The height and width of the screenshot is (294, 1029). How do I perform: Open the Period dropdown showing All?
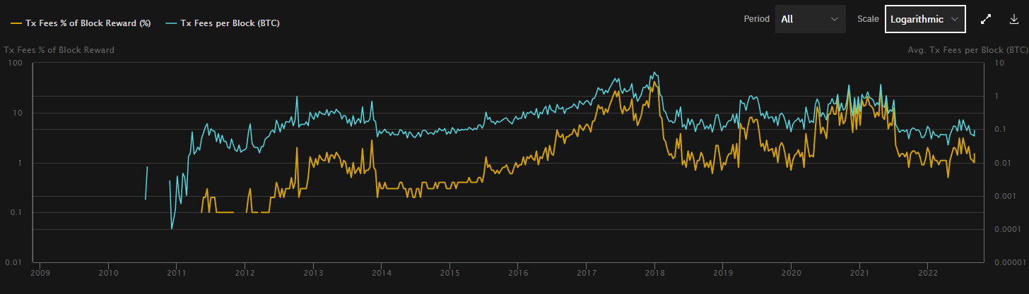point(810,19)
